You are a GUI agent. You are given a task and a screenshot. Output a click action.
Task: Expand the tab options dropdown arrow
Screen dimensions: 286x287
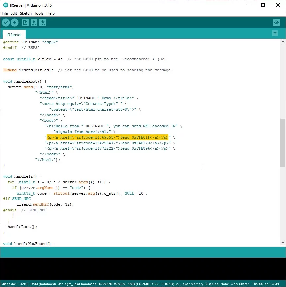coord(275,33)
